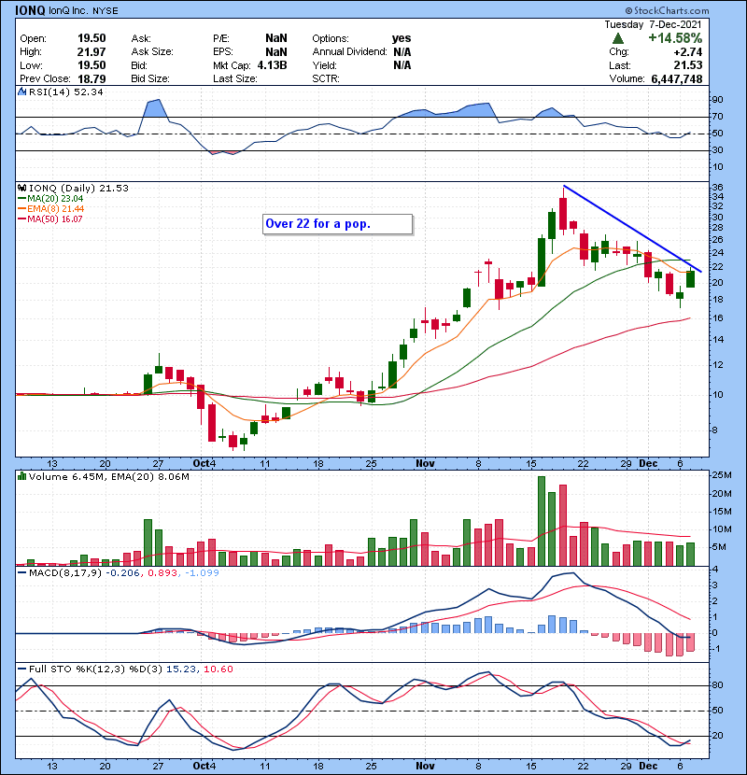Viewport: 747px width, 775px height.
Task: Click the 80 level on stochastic axis
Action: click(x=717, y=685)
